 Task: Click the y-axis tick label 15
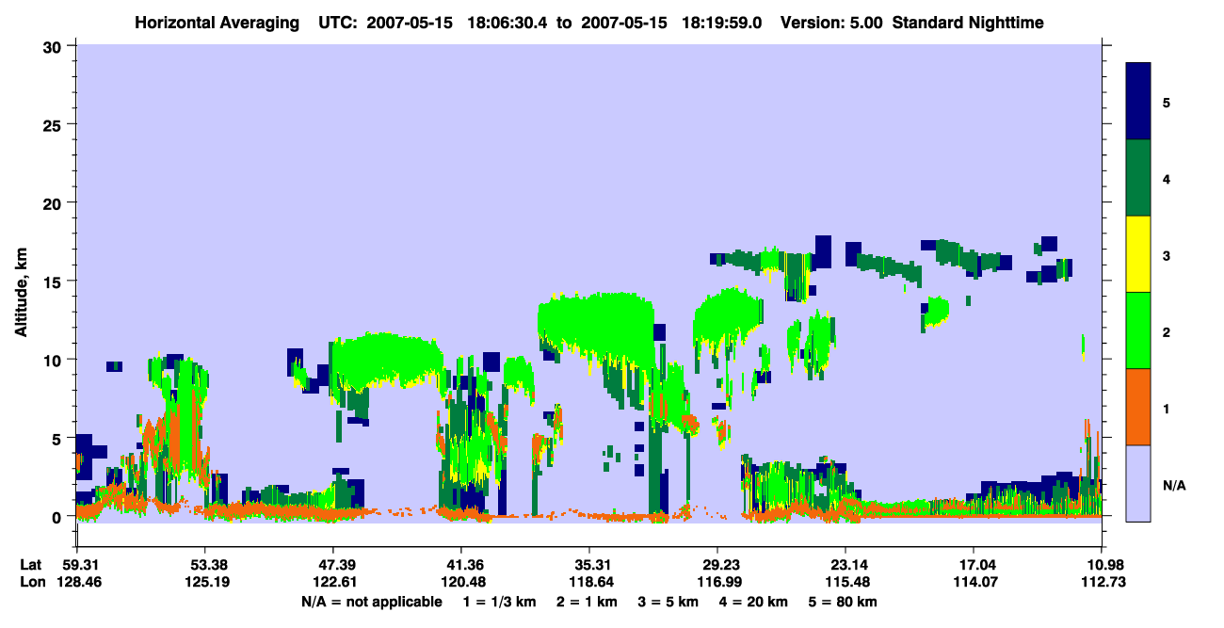point(55,281)
